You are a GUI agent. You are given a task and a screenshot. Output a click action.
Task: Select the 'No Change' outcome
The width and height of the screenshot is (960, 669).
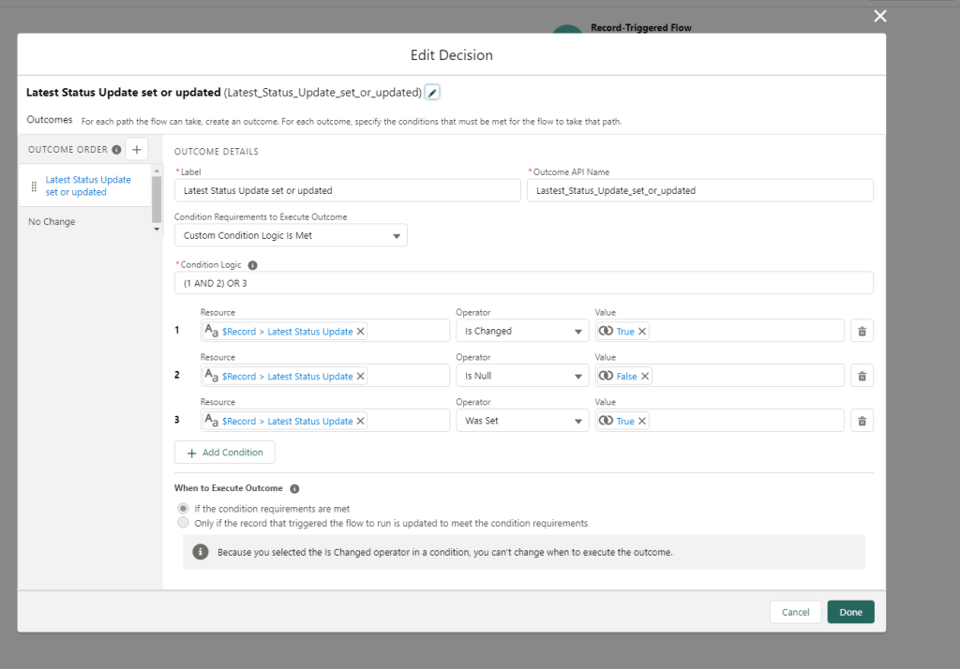coord(52,222)
